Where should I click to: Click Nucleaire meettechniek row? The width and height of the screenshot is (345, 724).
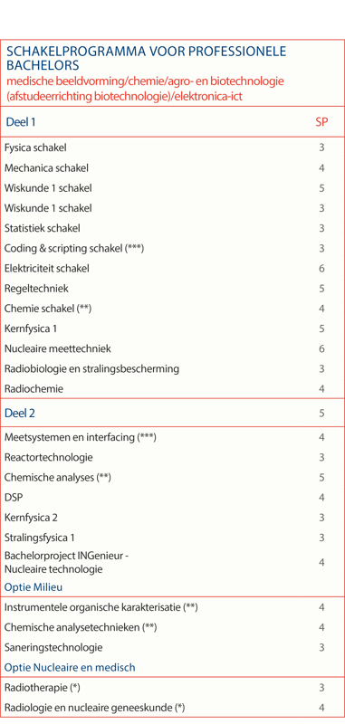point(172,348)
